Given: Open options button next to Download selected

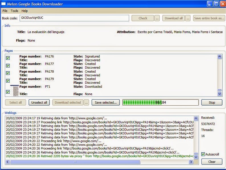Looking at the screenshot, I should [86, 103].
